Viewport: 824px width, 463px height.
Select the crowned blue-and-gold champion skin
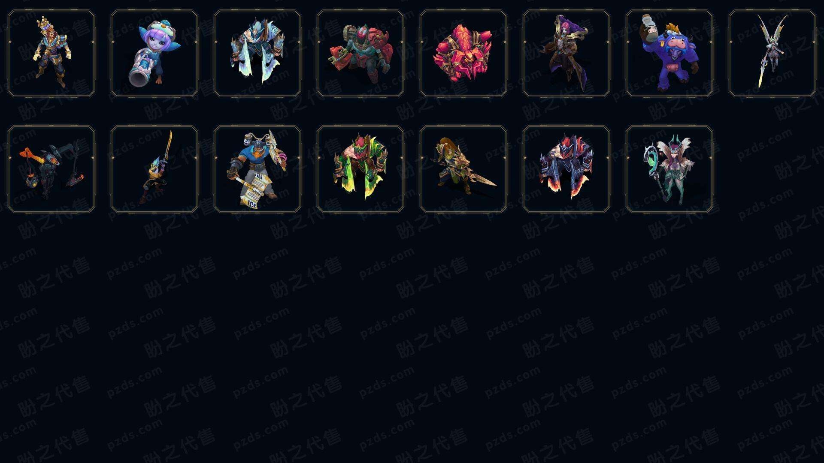(51, 54)
